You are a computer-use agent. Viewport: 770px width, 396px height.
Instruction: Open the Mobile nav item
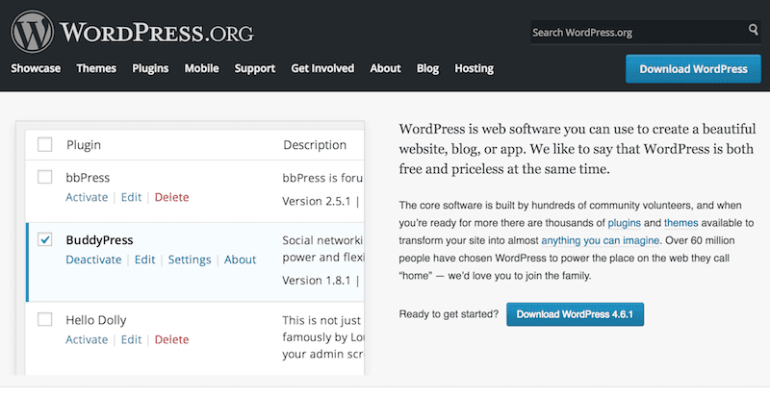point(202,68)
